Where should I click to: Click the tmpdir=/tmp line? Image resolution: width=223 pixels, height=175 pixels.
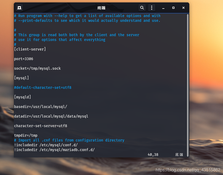pyautogui.click(x=26, y=135)
